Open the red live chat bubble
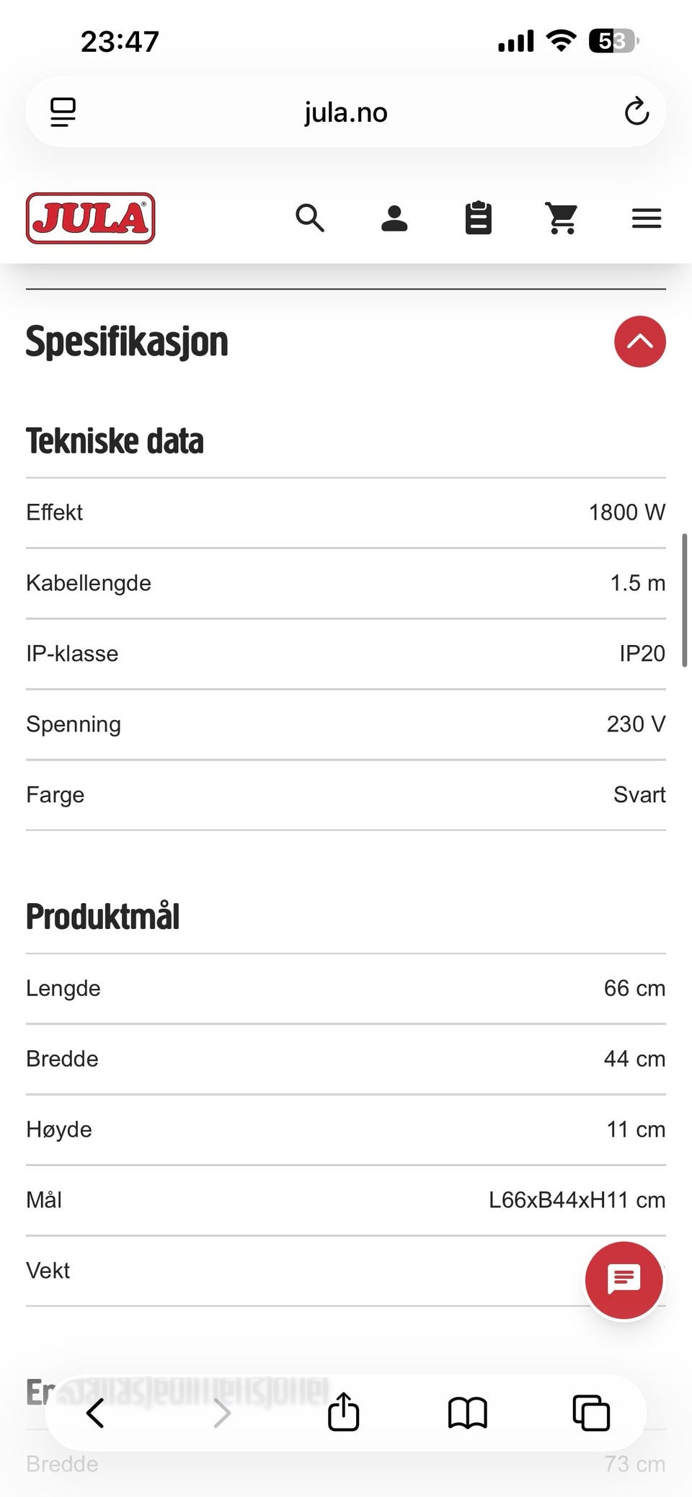Viewport: 692px width, 1497px height. 624,1280
